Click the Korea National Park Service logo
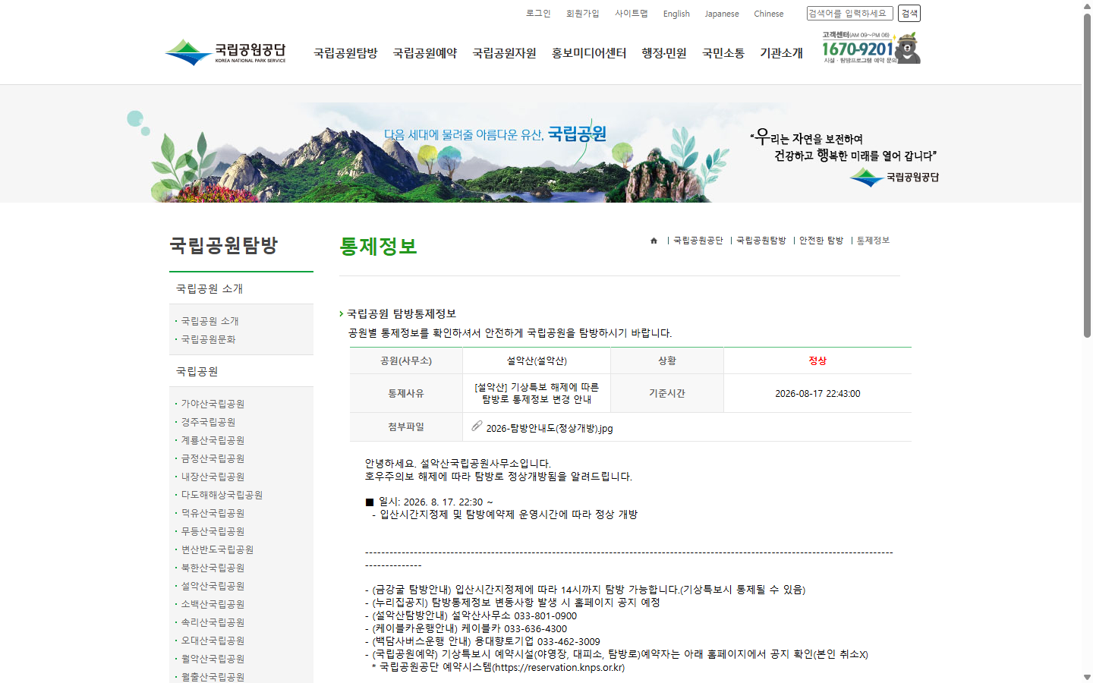Image resolution: width=1093 pixels, height=683 pixels. coord(225,52)
